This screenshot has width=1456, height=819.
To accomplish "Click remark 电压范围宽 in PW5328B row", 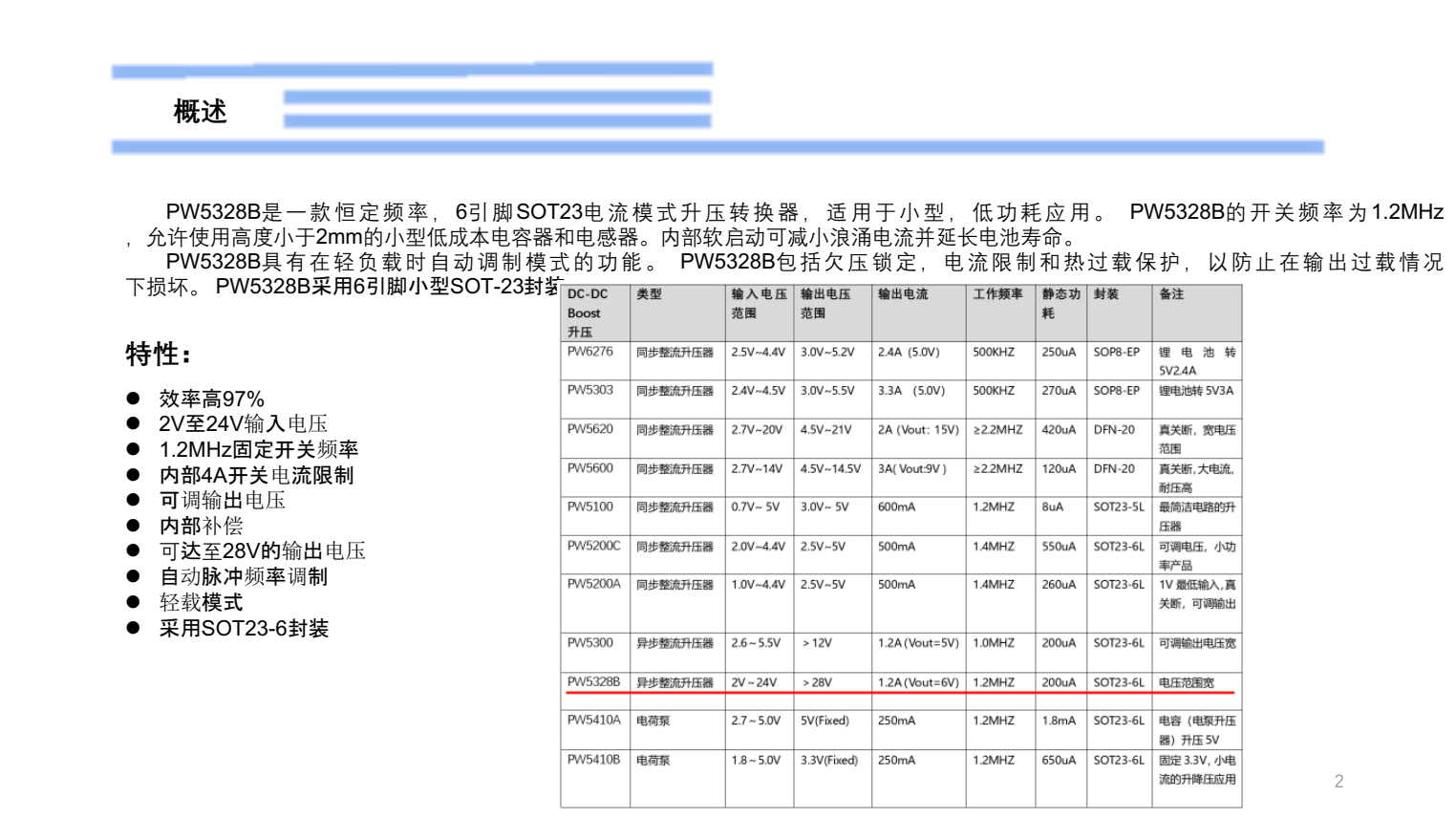I will 1187,682.
